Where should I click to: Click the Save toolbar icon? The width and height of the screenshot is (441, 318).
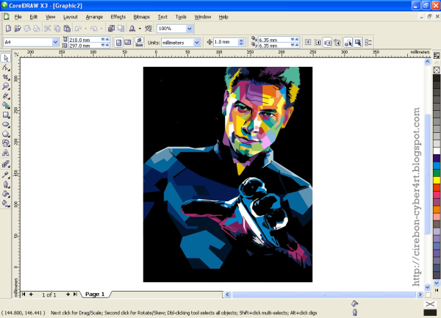coord(27,29)
